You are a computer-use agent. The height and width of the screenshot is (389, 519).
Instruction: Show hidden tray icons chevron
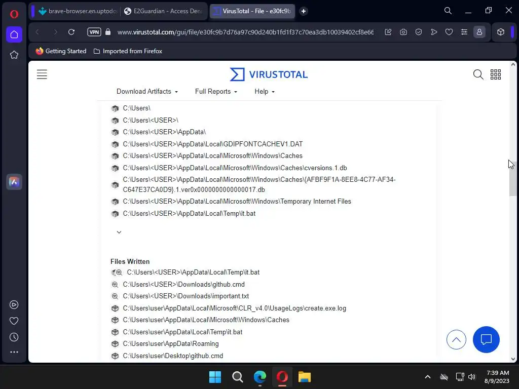point(428,377)
